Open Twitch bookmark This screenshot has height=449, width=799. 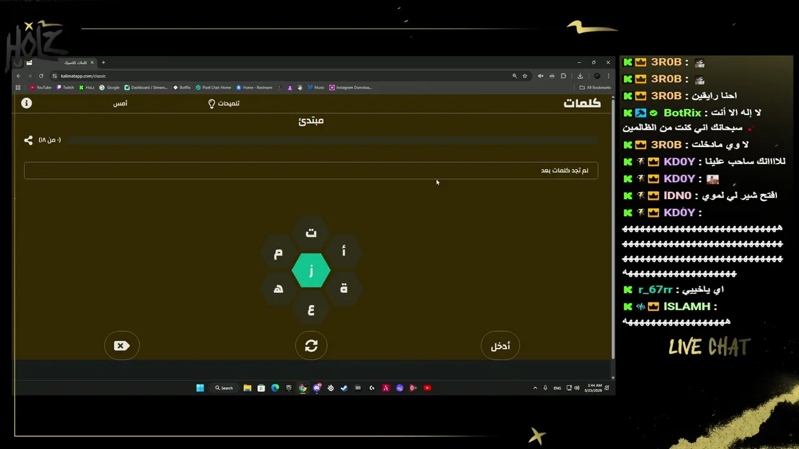click(x=65, y=87)
